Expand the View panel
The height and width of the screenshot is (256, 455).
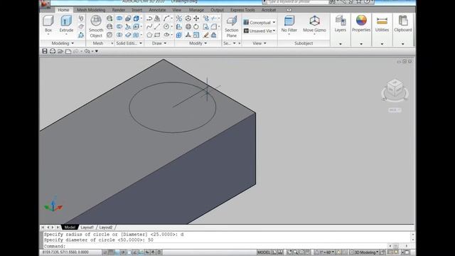pyautogui.click(x=259, y=43)
